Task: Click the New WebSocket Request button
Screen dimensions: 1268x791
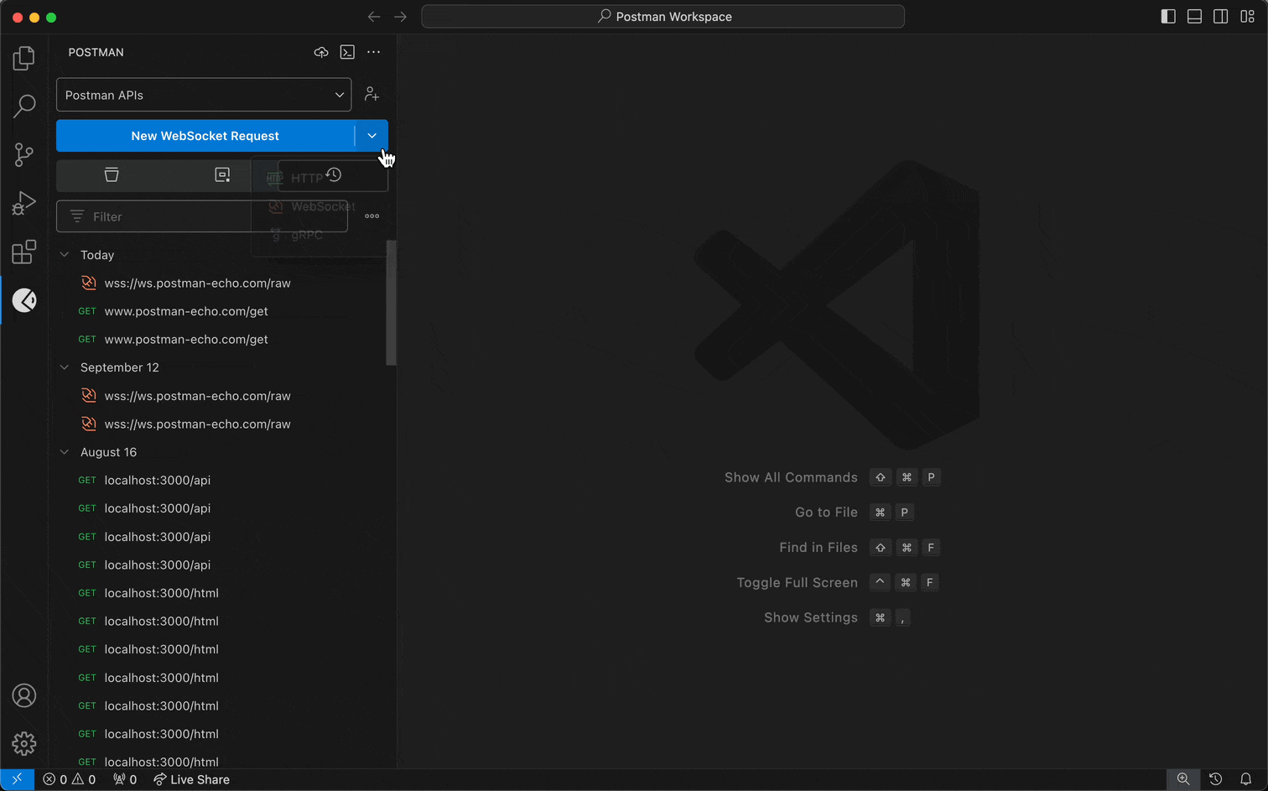Action: pos(205,136)
